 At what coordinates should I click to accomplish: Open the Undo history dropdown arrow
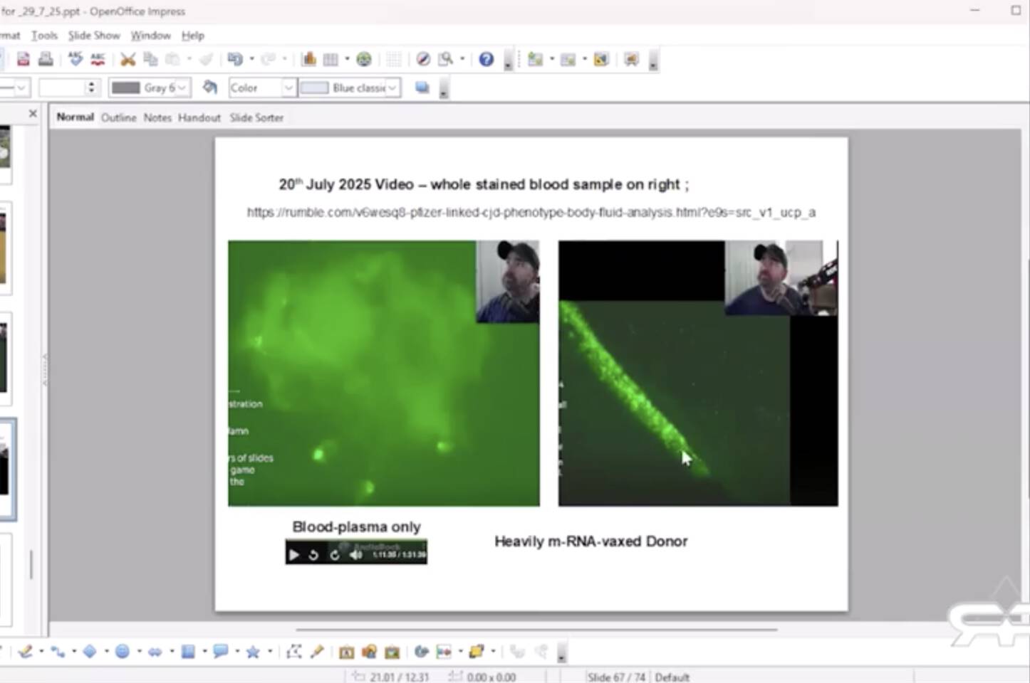(251, 59)
